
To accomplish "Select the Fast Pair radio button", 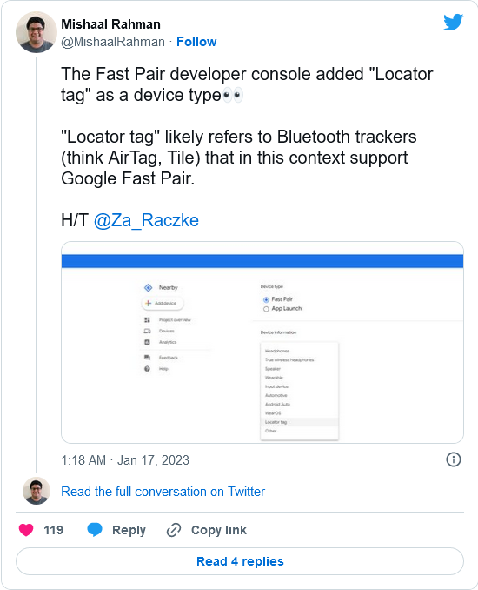I will pyautogui.click(x=266, y=299).
